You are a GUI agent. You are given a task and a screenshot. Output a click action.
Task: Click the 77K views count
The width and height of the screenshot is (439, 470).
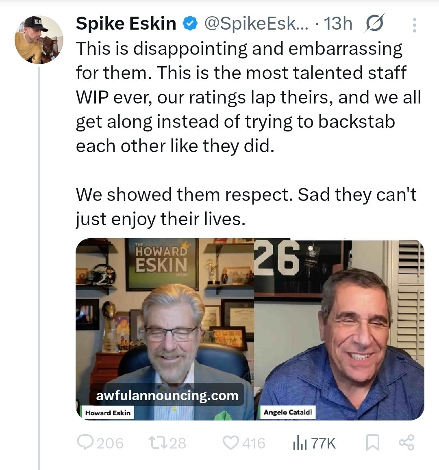tap(324, 443)
